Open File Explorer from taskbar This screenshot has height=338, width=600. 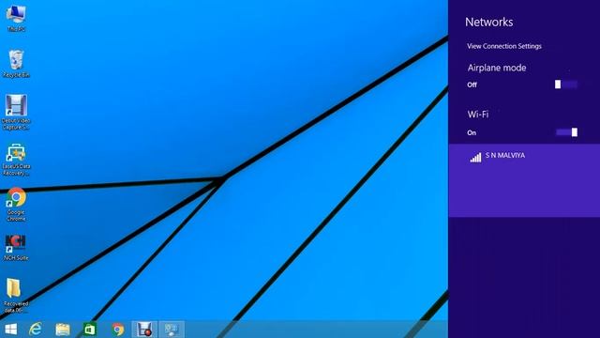[63, 330]
